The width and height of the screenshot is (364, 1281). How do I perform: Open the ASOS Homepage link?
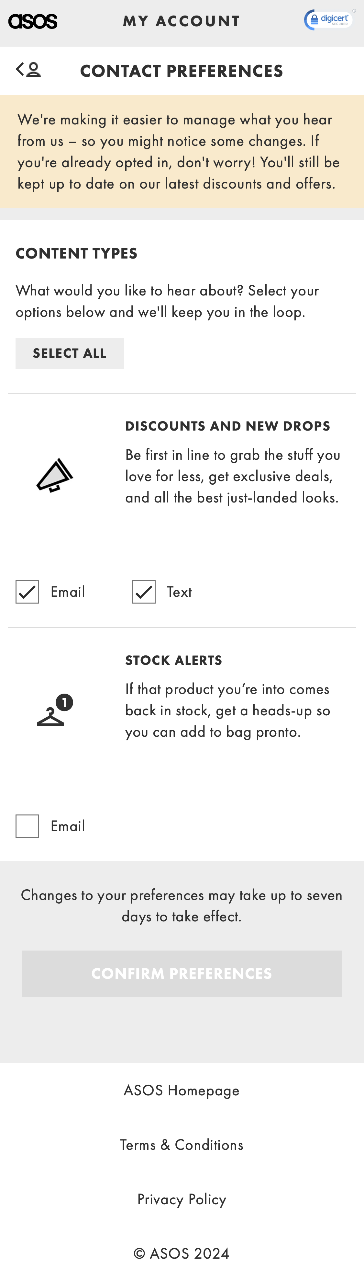pos(182,1090)
